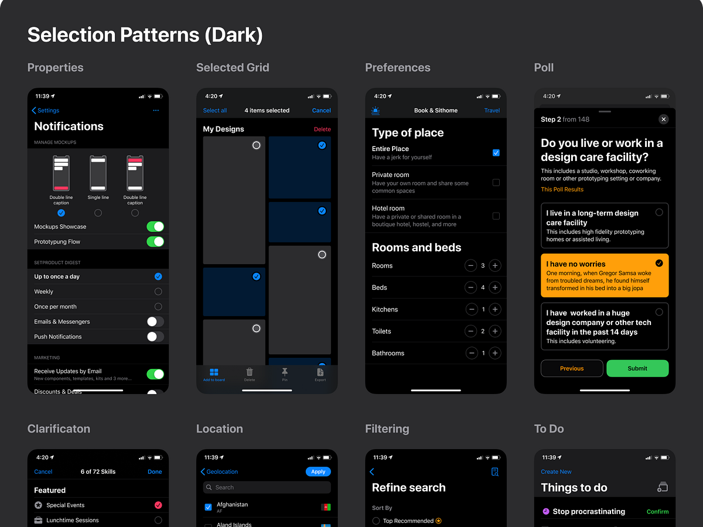Tap the Add to board grid icon
The width and height of the screenshot is (703, 527).
pos(213,372)
